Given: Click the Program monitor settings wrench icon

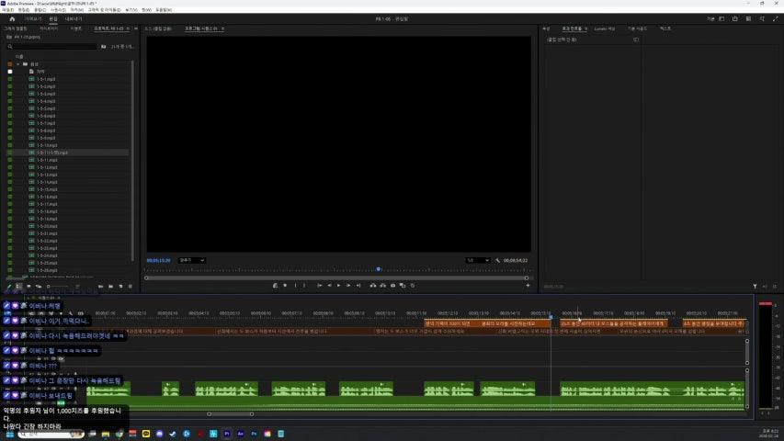Looking at the screenshot, I should 497,260.
